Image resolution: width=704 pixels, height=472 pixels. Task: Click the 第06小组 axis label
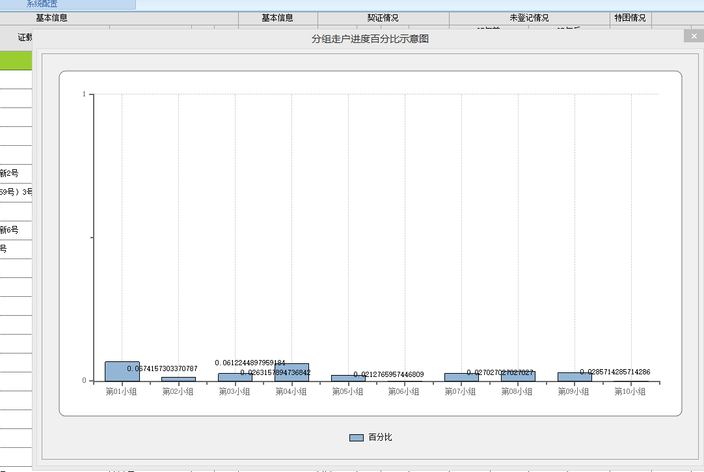click(404, 392)
